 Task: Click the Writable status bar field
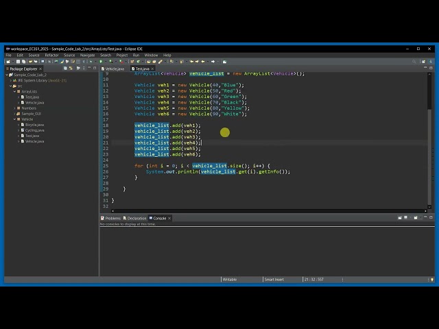pos(230,280)
